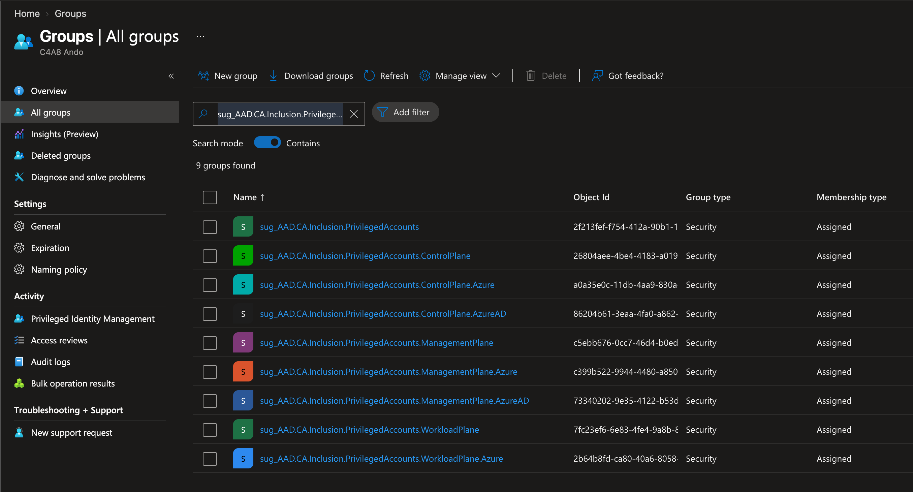This screenshot has height=492, width=913.
Task: Open Deleted groups in the sidebar
Action: (90, 156)
